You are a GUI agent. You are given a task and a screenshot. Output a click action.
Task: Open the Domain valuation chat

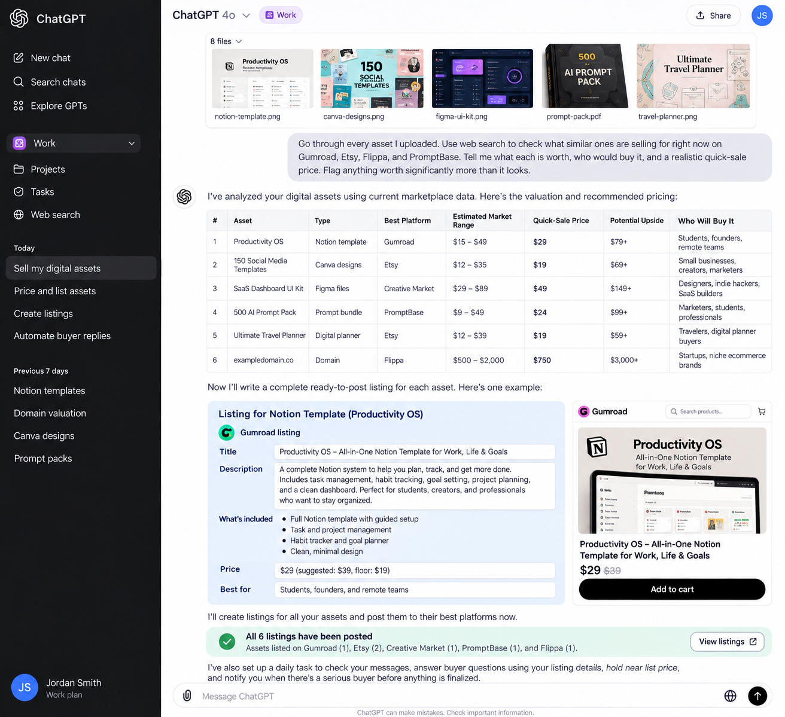(x=50, y=413)
